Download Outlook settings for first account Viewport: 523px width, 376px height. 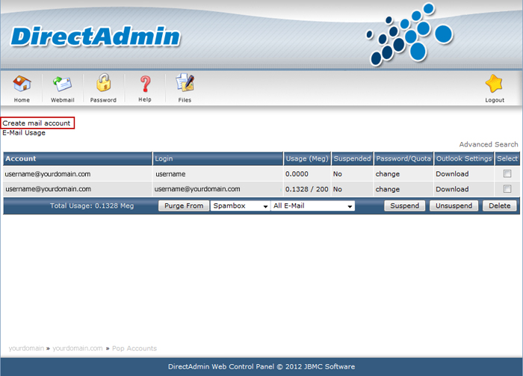[452, 173]
